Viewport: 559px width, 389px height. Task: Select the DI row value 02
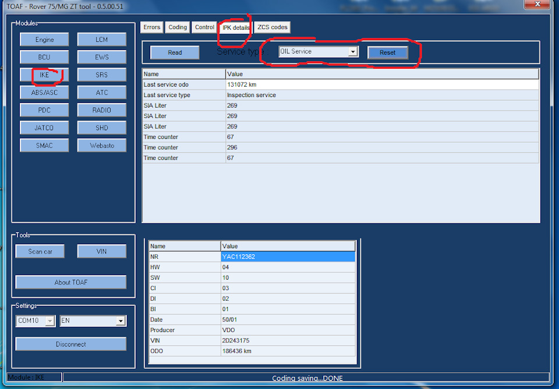tap(288, 299)
